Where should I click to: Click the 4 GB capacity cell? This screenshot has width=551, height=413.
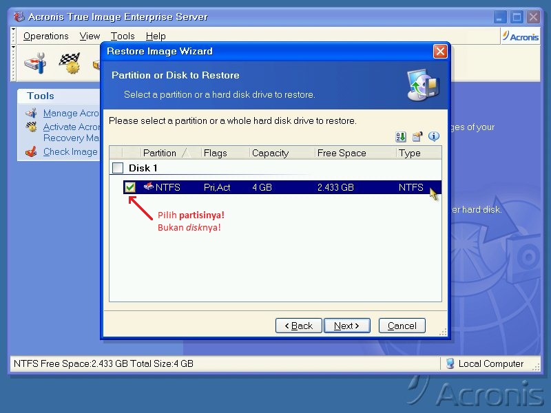262,187
